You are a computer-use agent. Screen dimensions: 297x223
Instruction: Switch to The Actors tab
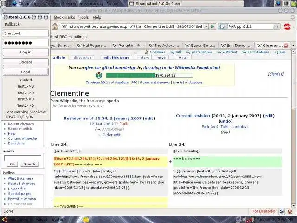coord(164,46)
